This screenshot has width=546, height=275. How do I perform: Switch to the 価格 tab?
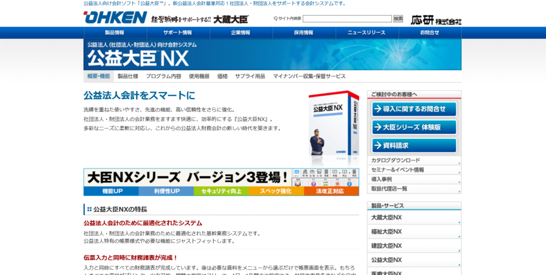222,76
